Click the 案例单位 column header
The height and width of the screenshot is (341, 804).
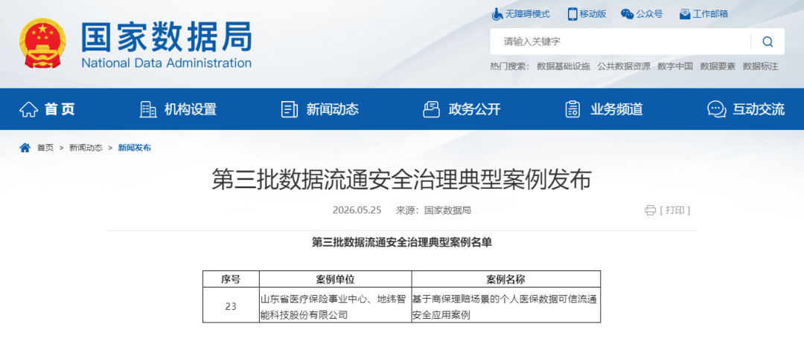[335, 279]
